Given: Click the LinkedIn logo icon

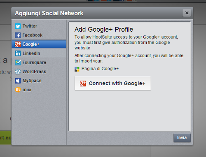Looking at the screenshot, I should [18, 53].
